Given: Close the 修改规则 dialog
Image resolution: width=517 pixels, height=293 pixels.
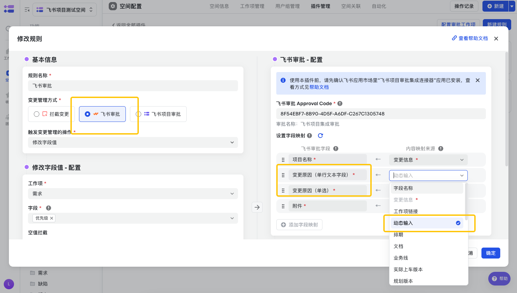Looking at the screenshot, I should click(496, 39).
